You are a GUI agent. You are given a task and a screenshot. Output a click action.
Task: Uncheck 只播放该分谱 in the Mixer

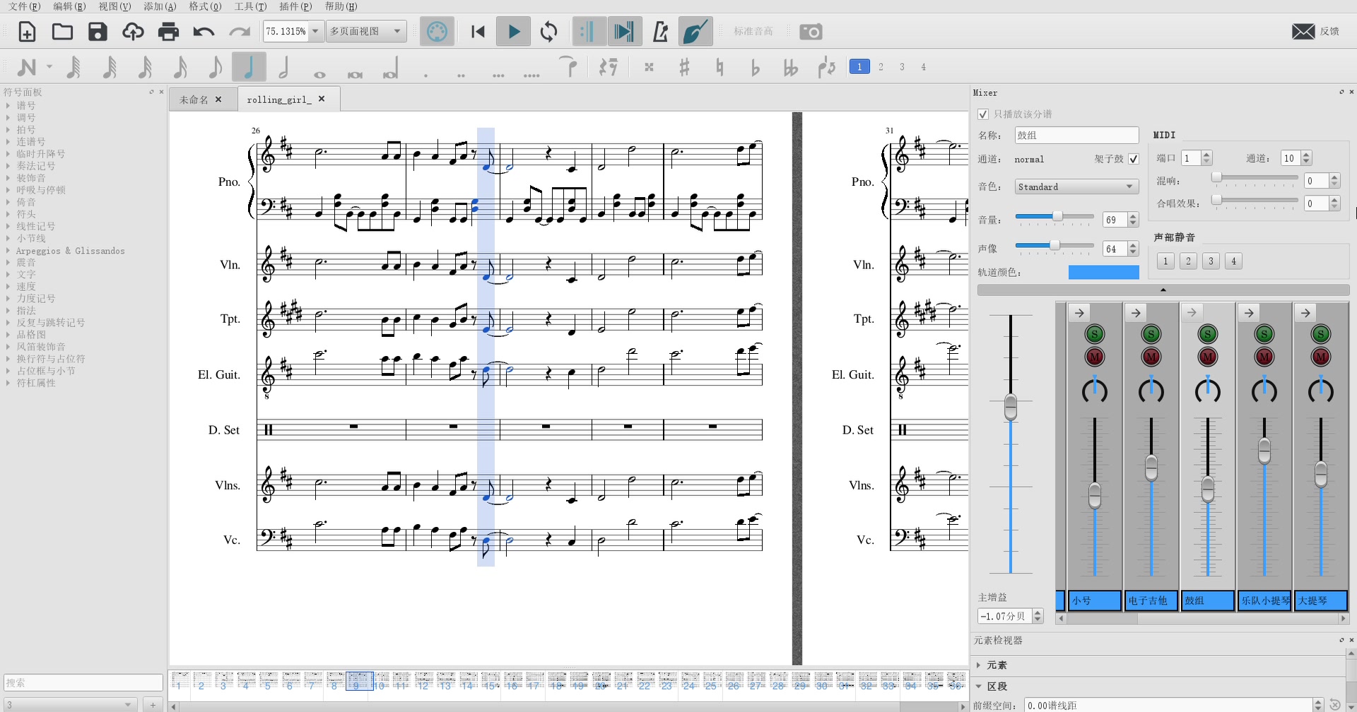tap(983, 114)
